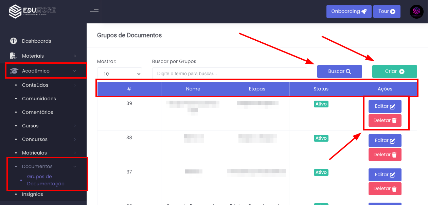Viewport: 428px width, 205px height.
Task: Toggle the hamburger sidebar menu icon
Action: click(94, 12)
